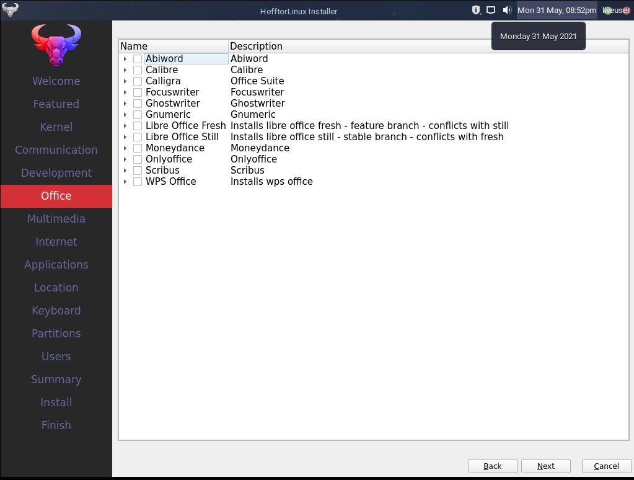The width and height of the screenshot is (634, 480).
Task: Click the display icon in system tray
Action: (x=491, y=10)
